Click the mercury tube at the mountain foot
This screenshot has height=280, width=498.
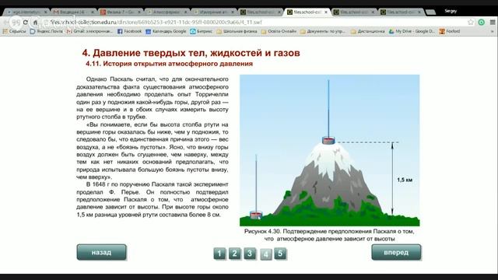pos(256,187)
